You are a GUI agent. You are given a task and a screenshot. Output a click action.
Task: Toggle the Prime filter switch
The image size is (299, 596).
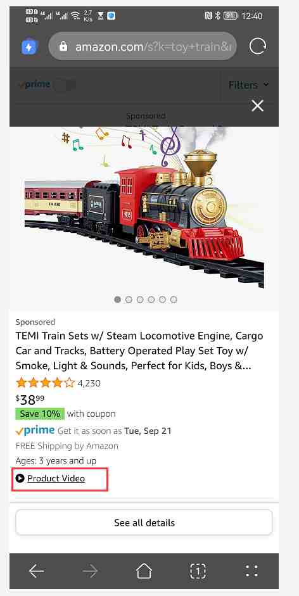65,85
